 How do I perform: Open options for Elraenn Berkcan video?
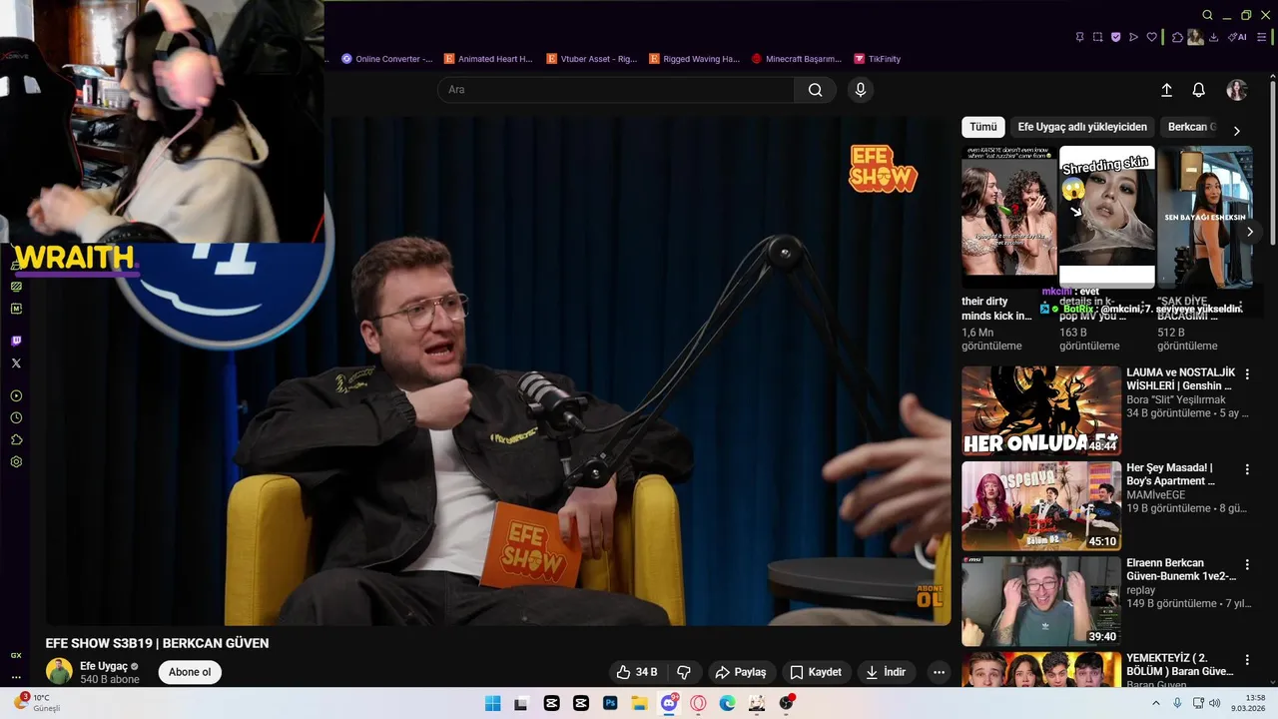tap(1247, 565)
